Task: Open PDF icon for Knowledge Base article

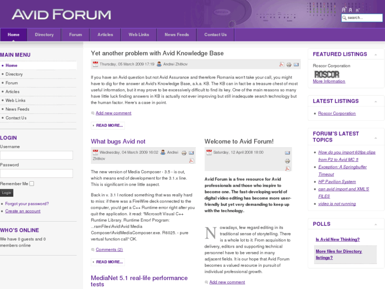Action: pyautogui.click(x=282, y=65)
